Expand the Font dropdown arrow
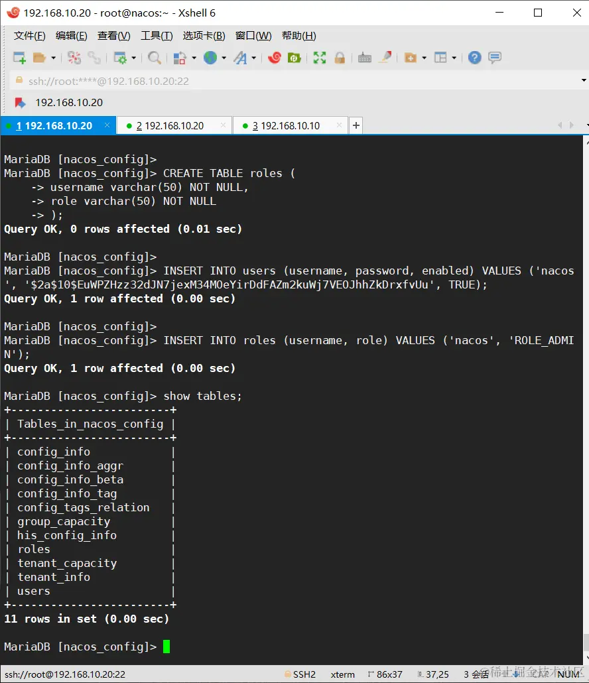Image resolution: width=589 pixels, height=683 pixels. tap(253, 58)
